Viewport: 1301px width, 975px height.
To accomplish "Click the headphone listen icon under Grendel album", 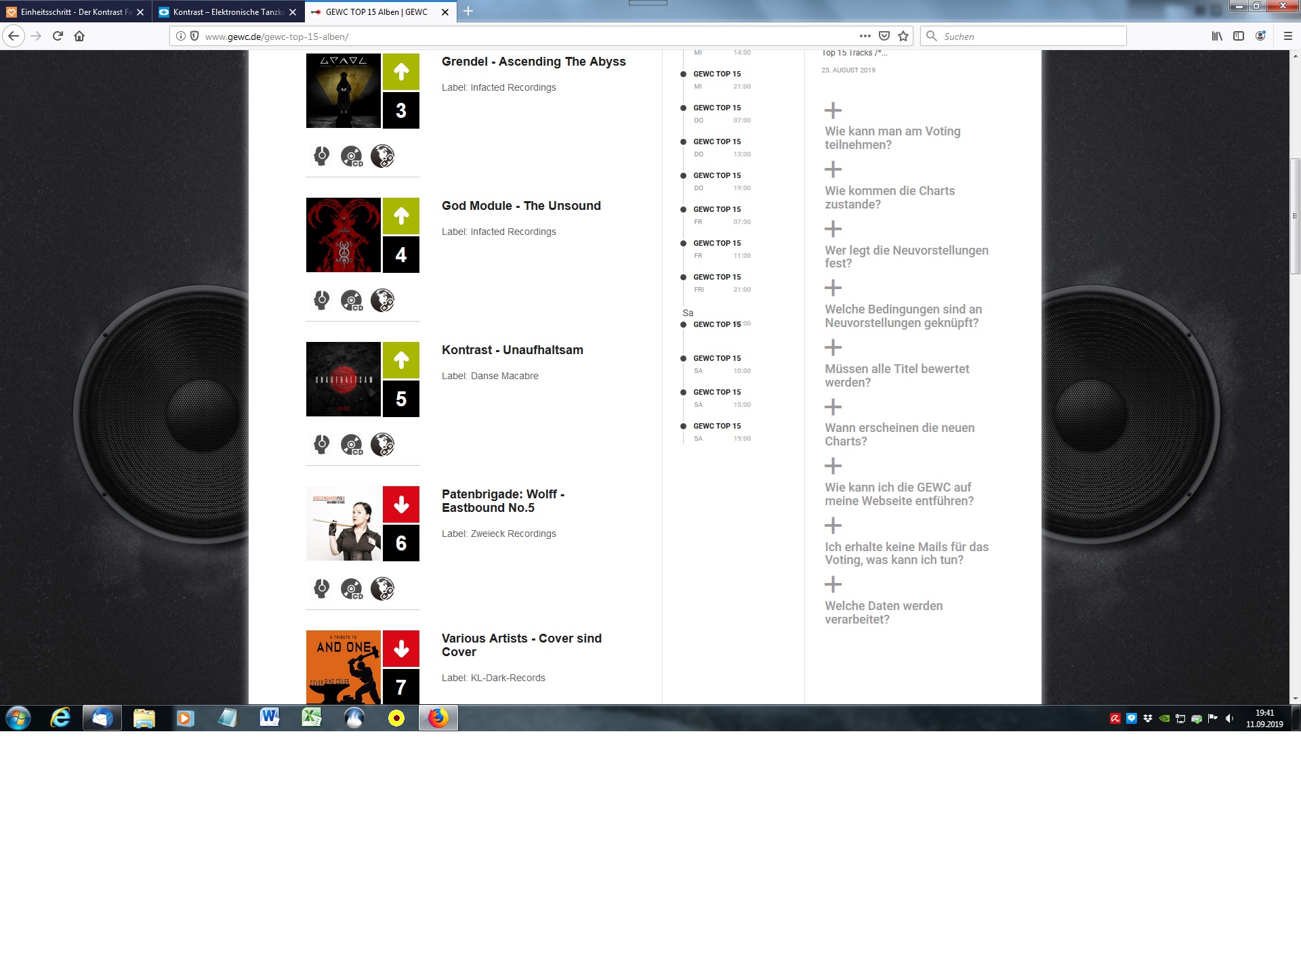I will coord(322,156).
